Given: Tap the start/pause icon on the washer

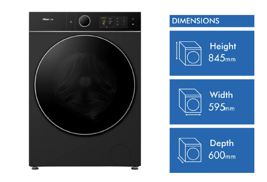Looking at the screenshot, I should [133, 24].
